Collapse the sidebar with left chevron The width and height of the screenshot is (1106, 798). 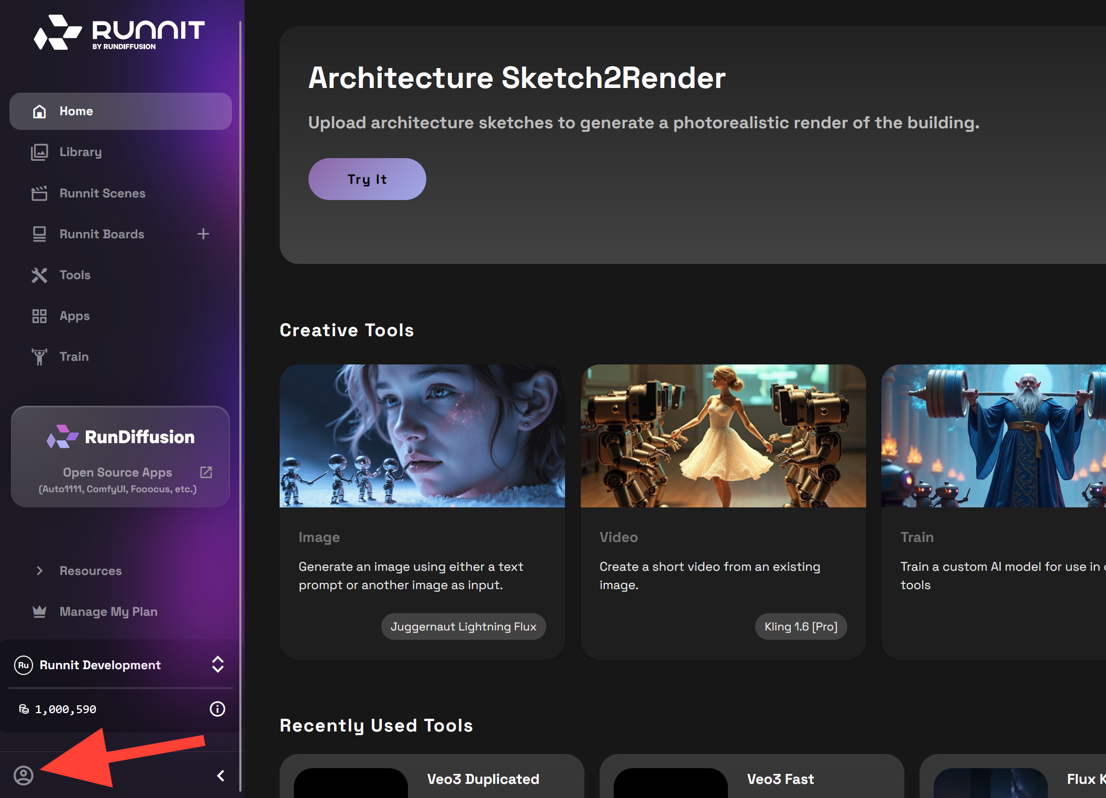click(x=221, y=775)
